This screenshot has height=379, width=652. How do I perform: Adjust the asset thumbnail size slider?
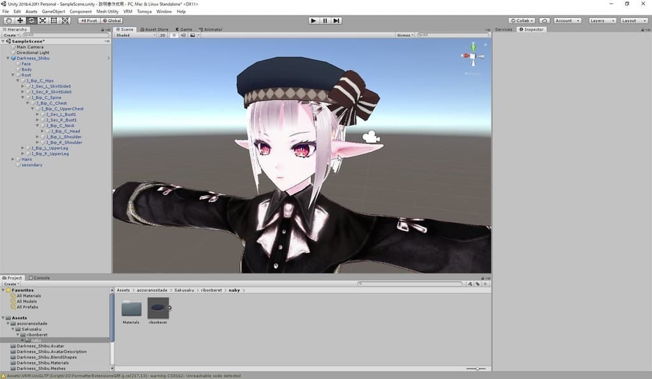coord(476,369)
